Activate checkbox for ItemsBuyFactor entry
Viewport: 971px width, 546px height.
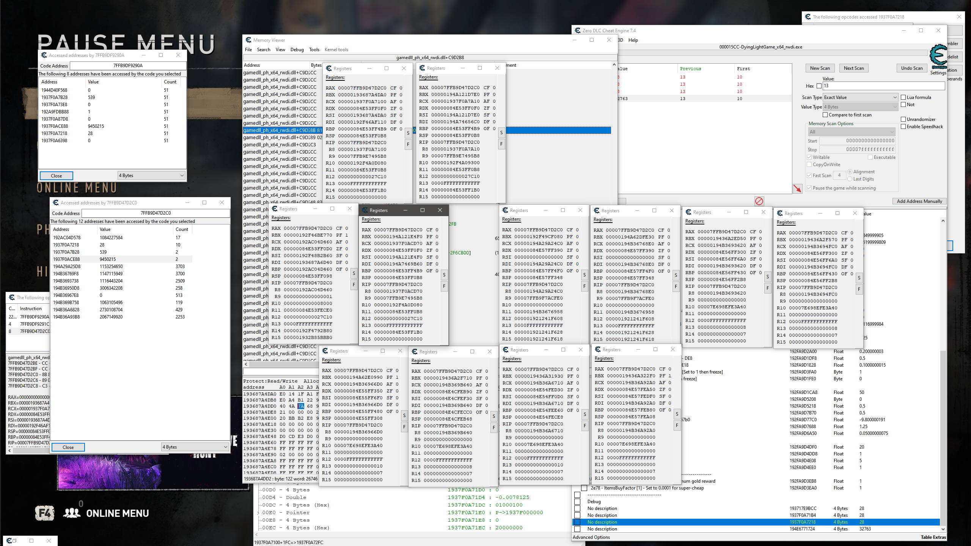point(584,488)
